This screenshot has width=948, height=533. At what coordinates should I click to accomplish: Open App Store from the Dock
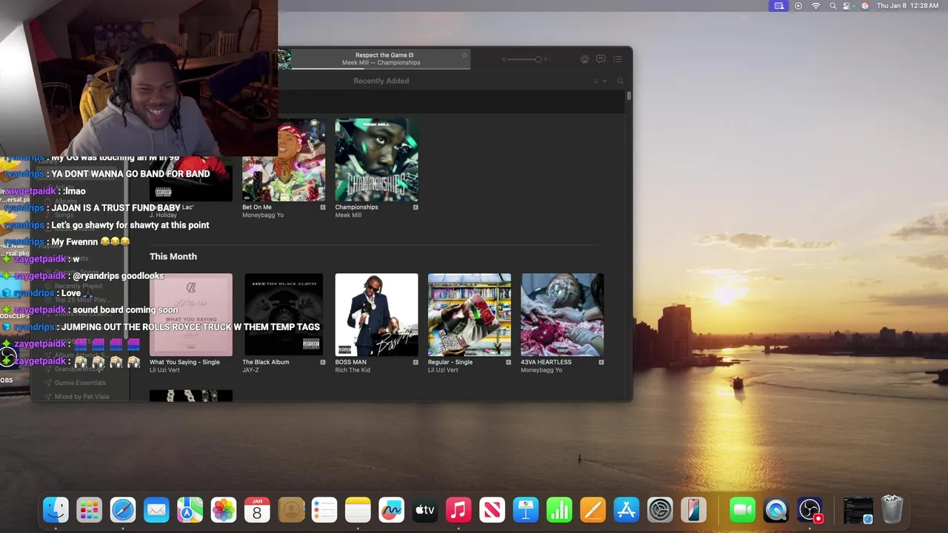(x=627, y=509)
